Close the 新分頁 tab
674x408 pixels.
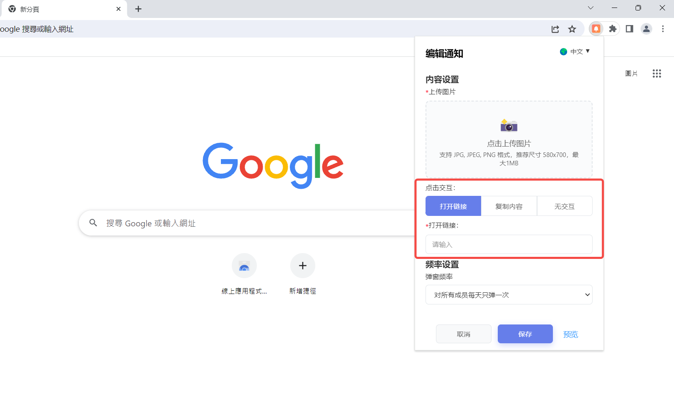click(119, 9)
